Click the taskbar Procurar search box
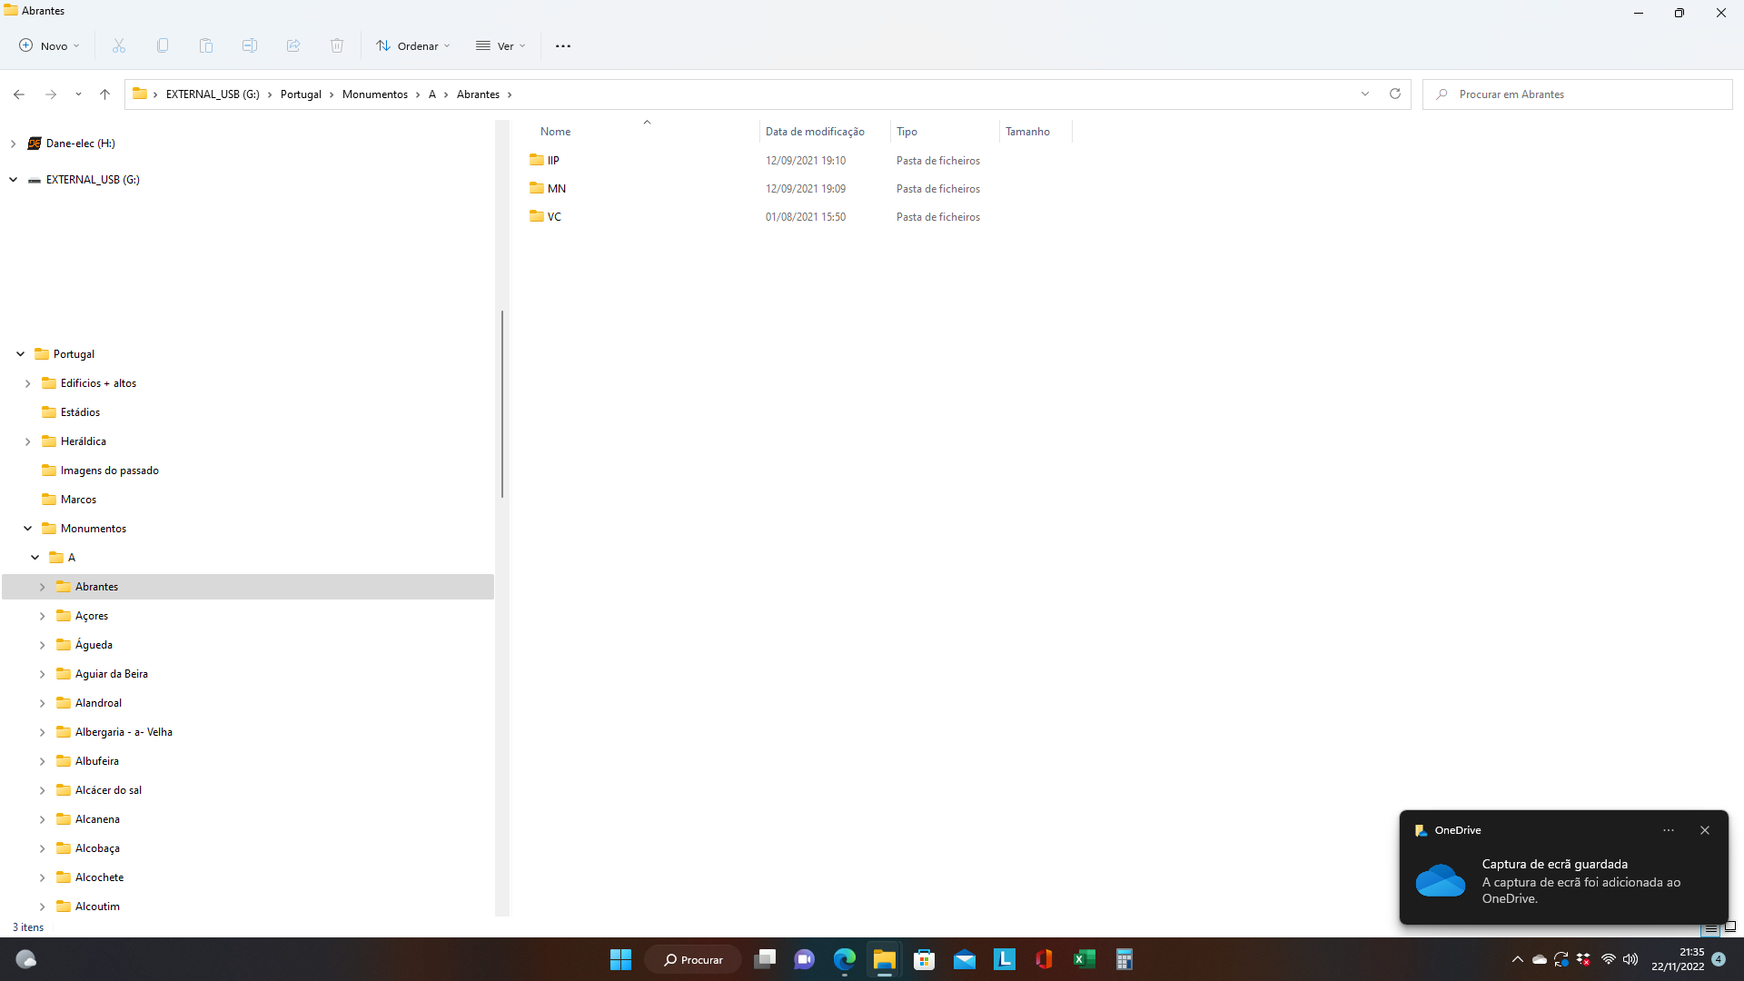1744x981 pixels. [x=693, y=959]
